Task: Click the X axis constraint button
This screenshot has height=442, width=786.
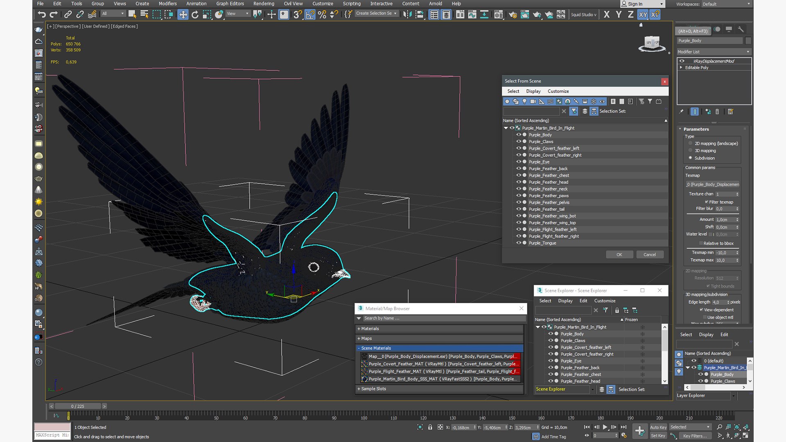Action: click(607, 15)
